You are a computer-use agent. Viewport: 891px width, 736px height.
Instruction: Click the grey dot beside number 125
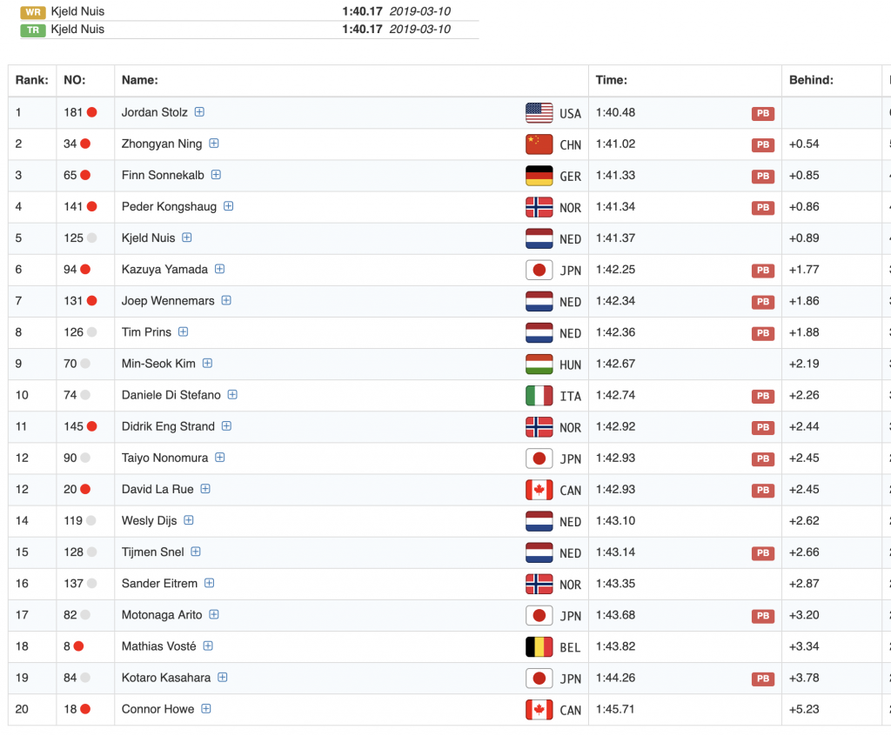click(91, 238)
